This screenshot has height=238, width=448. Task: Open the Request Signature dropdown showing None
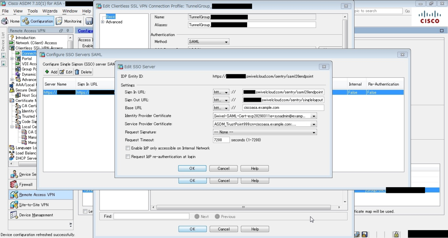pyautogui.click(x=264, y=132)
